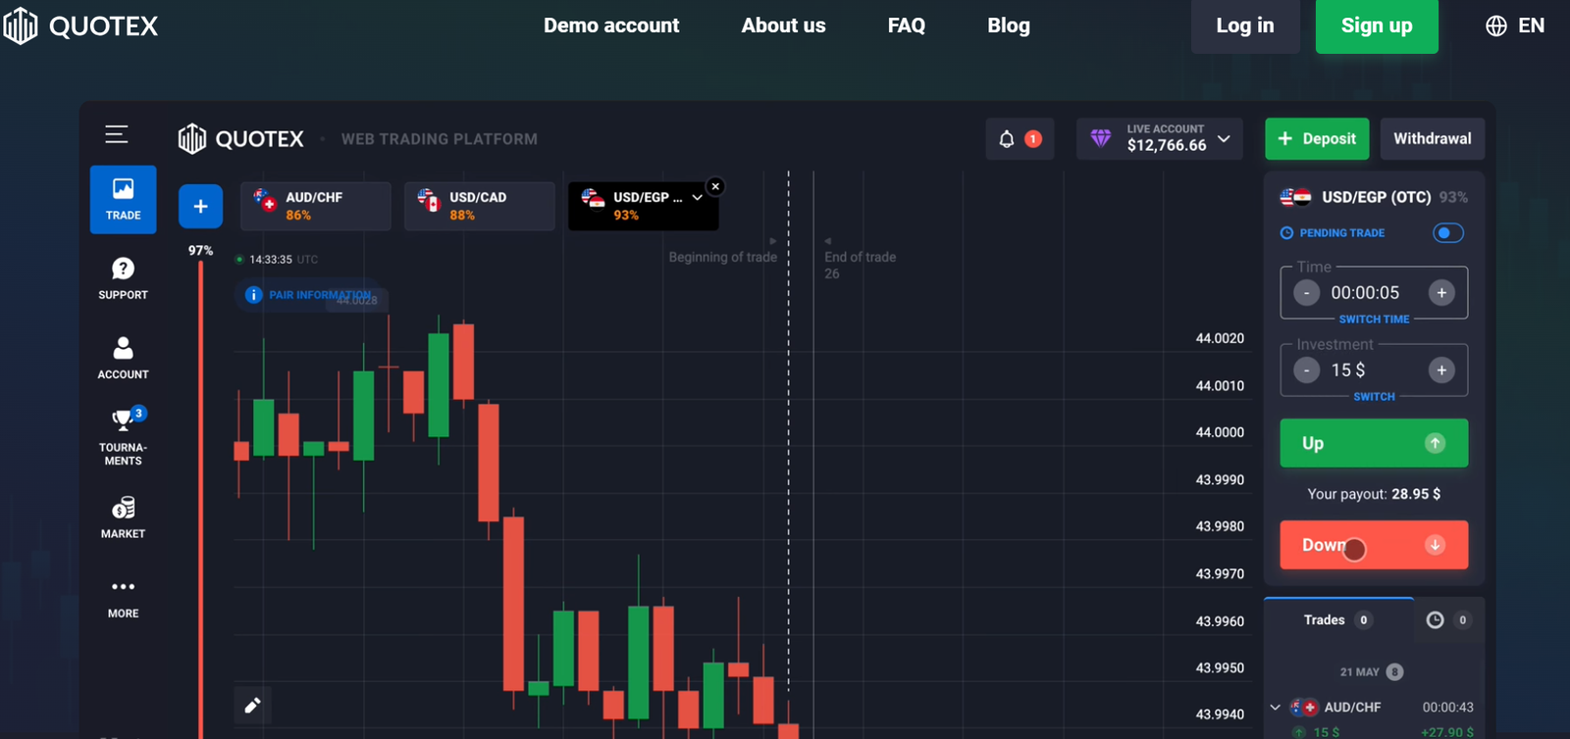Decrease investment amount with minus button

(1306, 370)
